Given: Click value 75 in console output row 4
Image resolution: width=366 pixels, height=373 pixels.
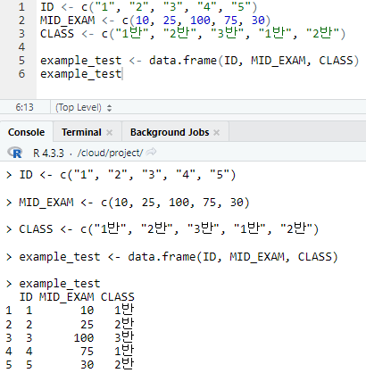Looking at the screenshot, I should 87,352.
